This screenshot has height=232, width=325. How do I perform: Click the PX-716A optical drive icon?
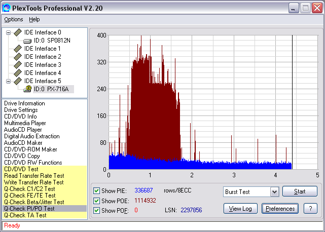tap(27, 89)
